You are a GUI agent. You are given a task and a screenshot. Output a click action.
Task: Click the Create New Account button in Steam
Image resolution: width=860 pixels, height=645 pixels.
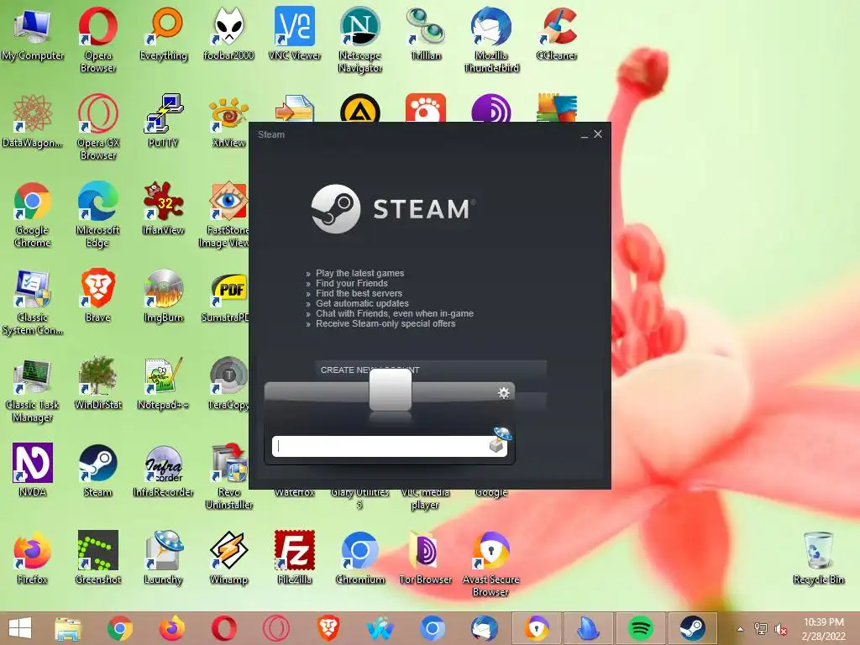pos(431,370)
